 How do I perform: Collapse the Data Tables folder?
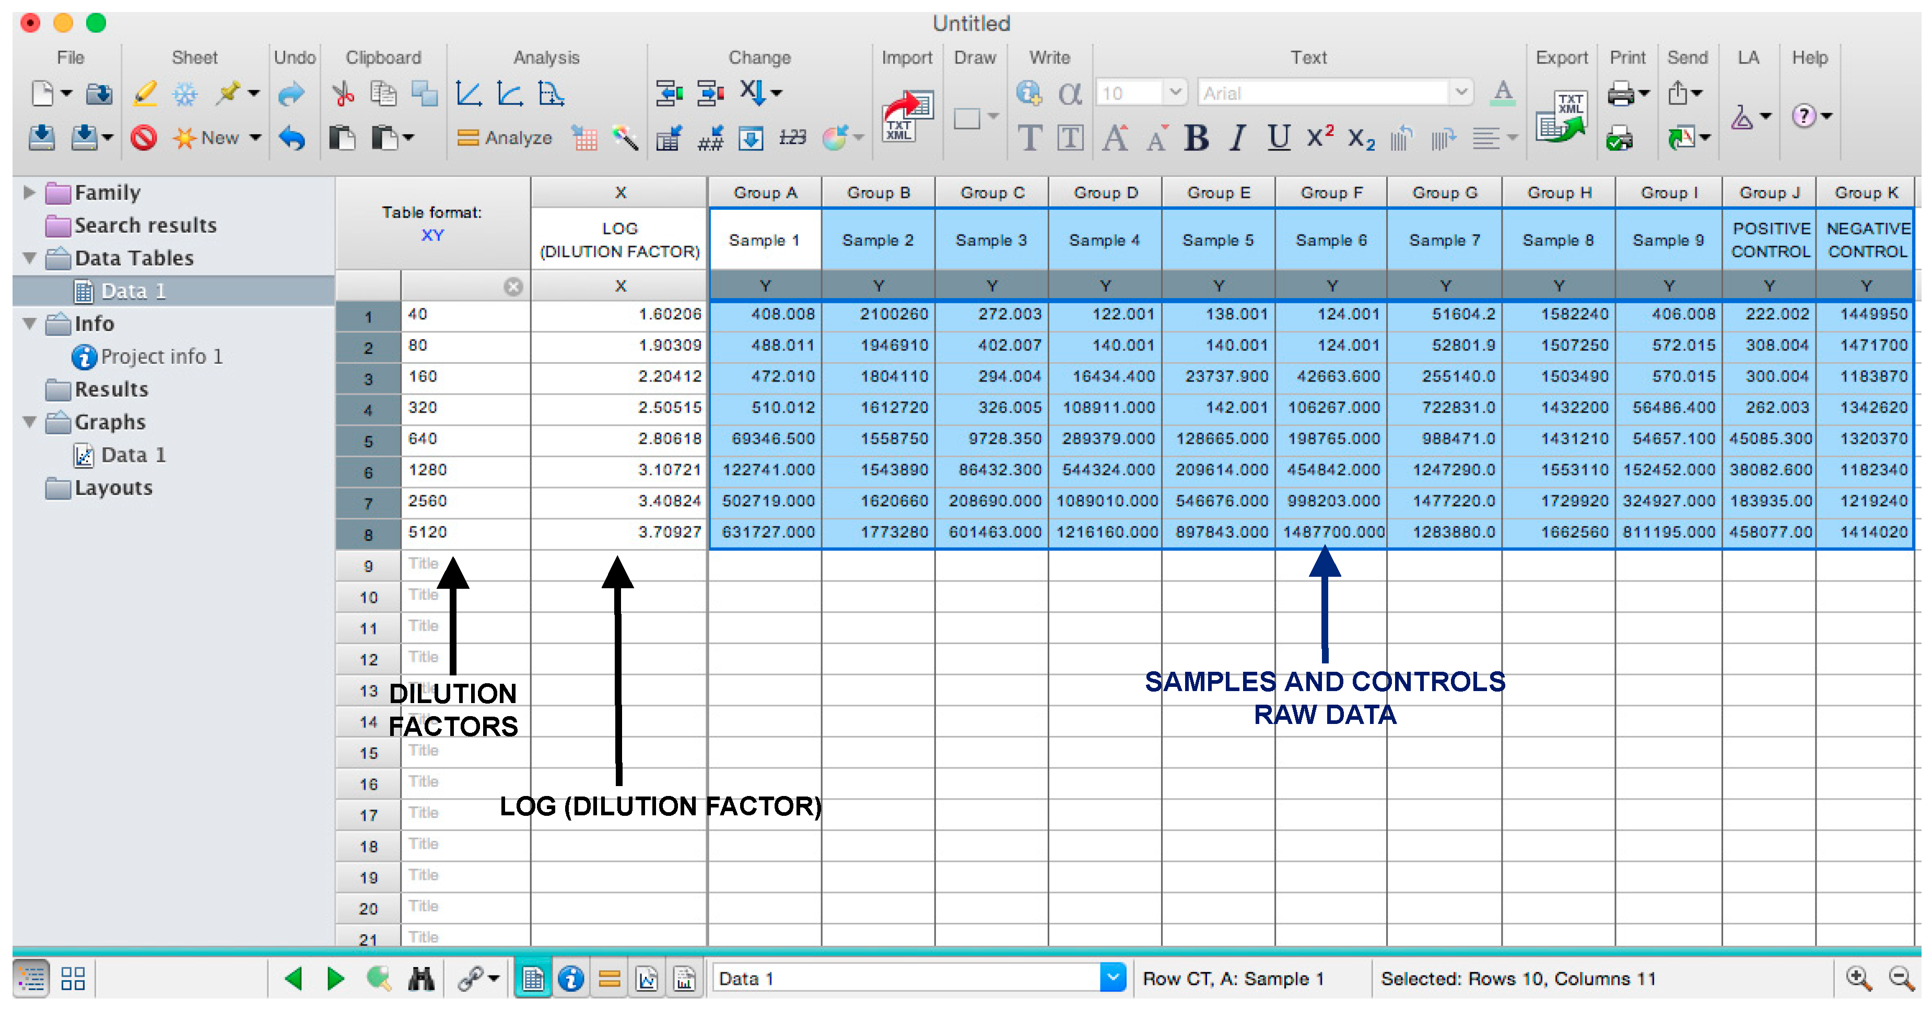(x=29, y=258)
